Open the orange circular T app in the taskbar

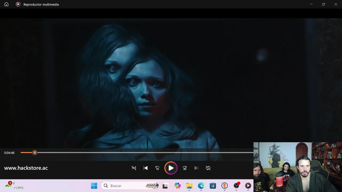(224, 186)
